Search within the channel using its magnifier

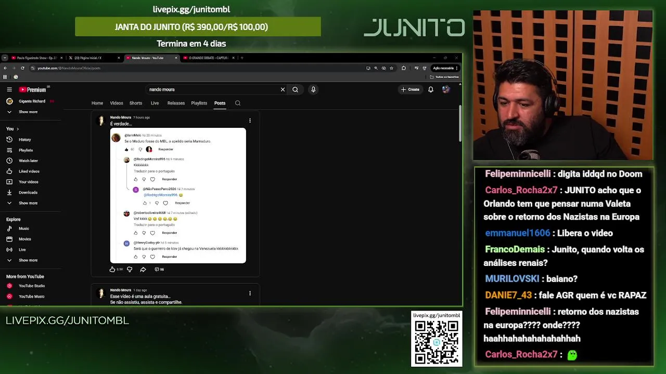(x=238, y=103)
